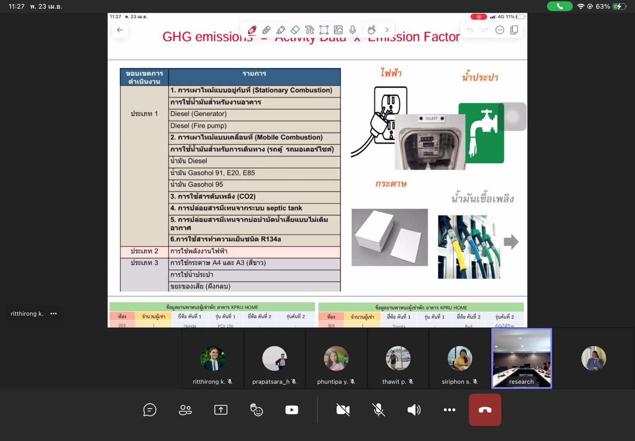Select the text tool in annotation toolbar
The image size is (635, 441).
click(310, 30)
